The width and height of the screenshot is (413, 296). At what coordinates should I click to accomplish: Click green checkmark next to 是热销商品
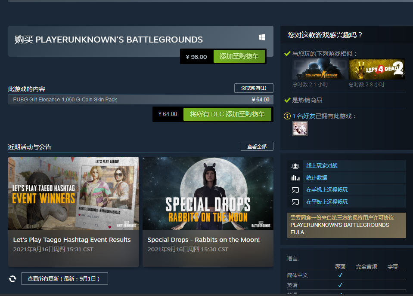click(287, 100)
